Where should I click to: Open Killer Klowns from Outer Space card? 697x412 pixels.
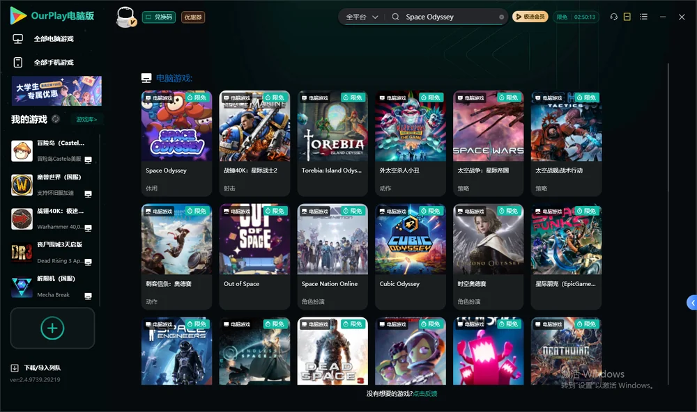point(411,143)
